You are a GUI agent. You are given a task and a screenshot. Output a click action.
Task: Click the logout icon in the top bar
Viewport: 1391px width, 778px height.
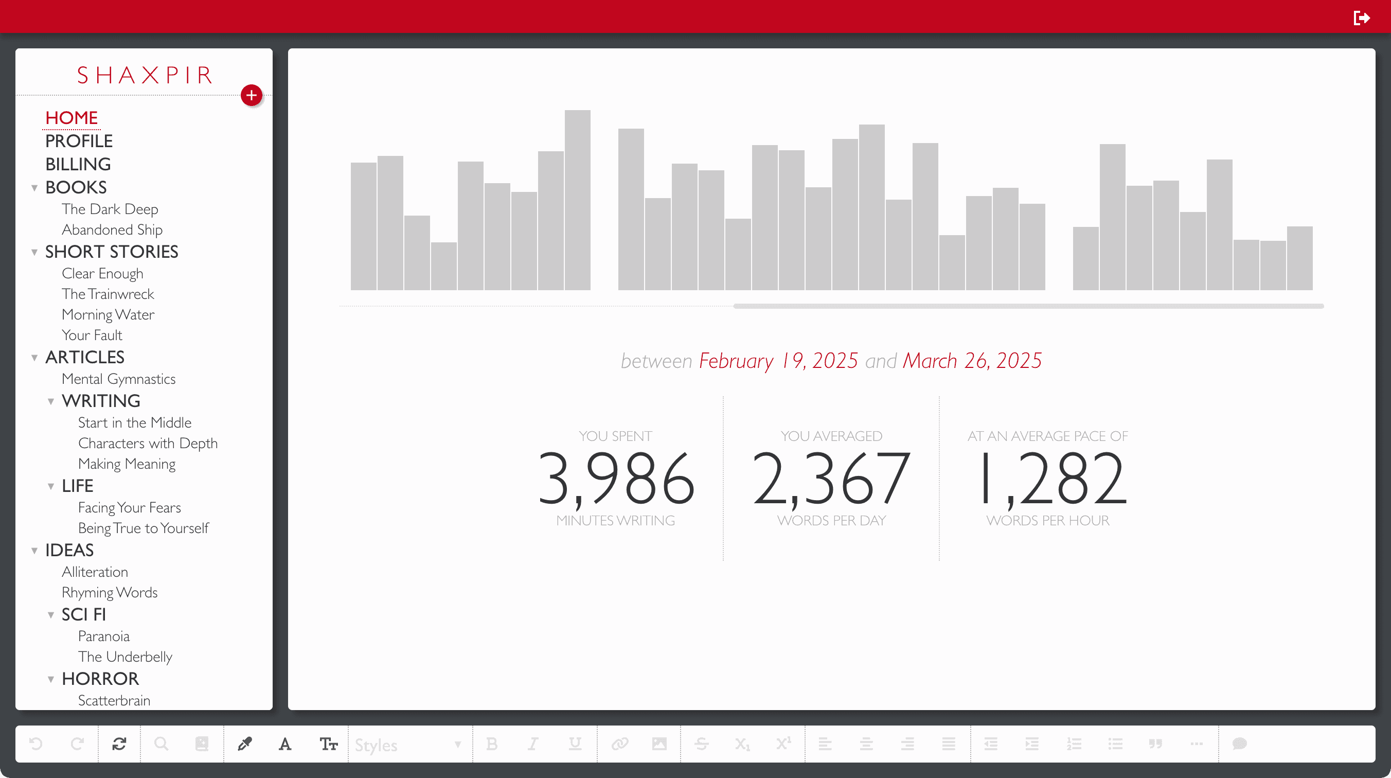click(x=1361, y=18)
